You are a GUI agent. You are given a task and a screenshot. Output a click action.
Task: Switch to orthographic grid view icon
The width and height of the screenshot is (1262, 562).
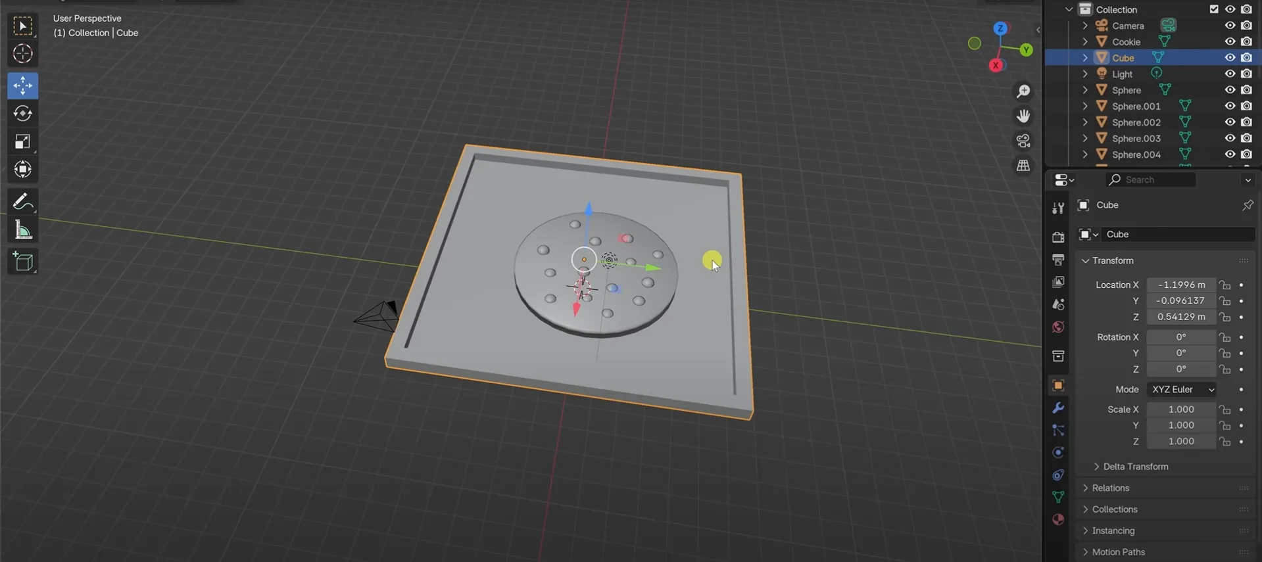[x=1023, y=166]
